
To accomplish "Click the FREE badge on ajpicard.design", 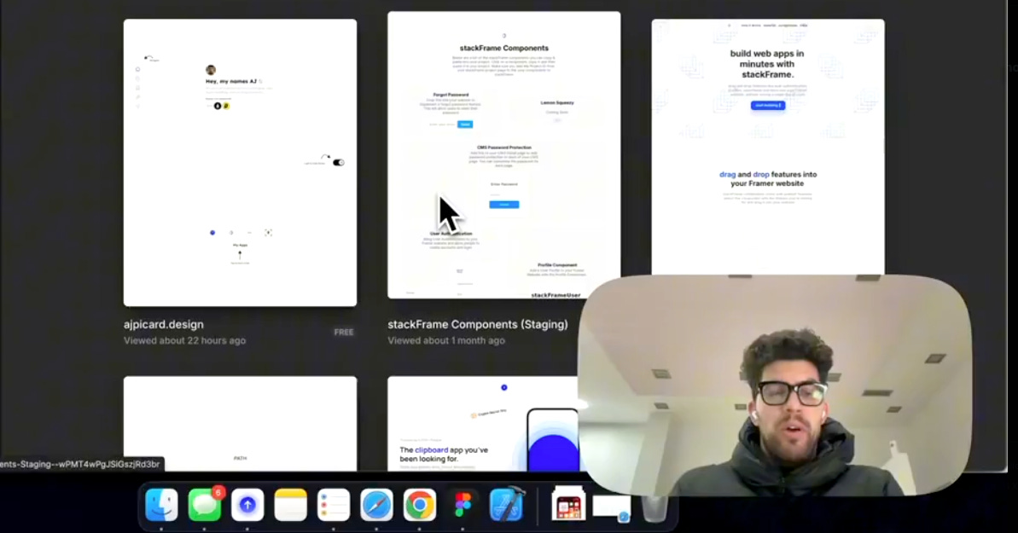I will pos(343,332).
